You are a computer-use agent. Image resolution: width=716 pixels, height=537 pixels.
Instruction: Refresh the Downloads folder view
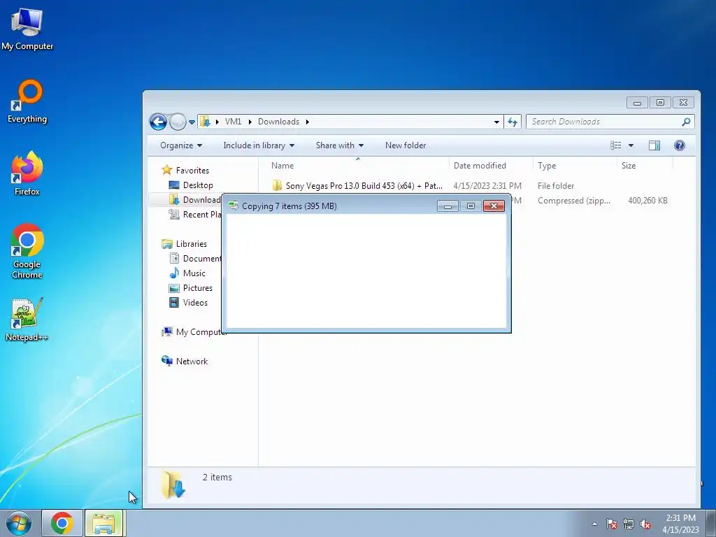(x=513, y=122)
